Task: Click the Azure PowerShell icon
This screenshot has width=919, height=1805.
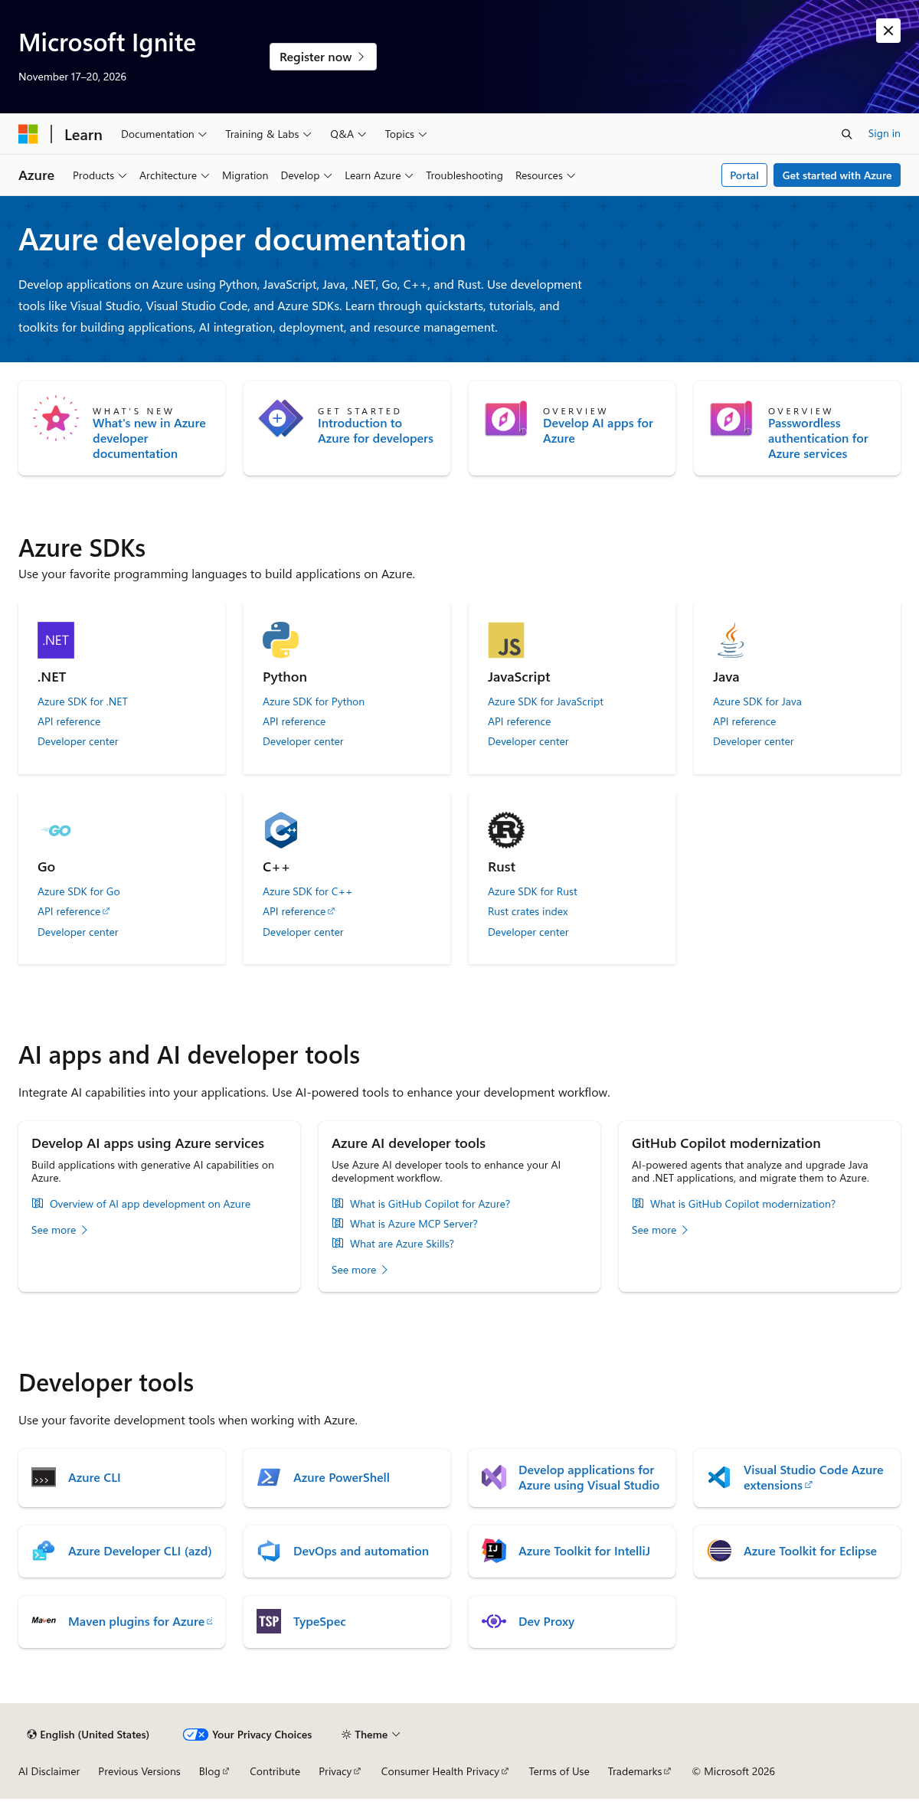Action: click(x=269, y=1477)
